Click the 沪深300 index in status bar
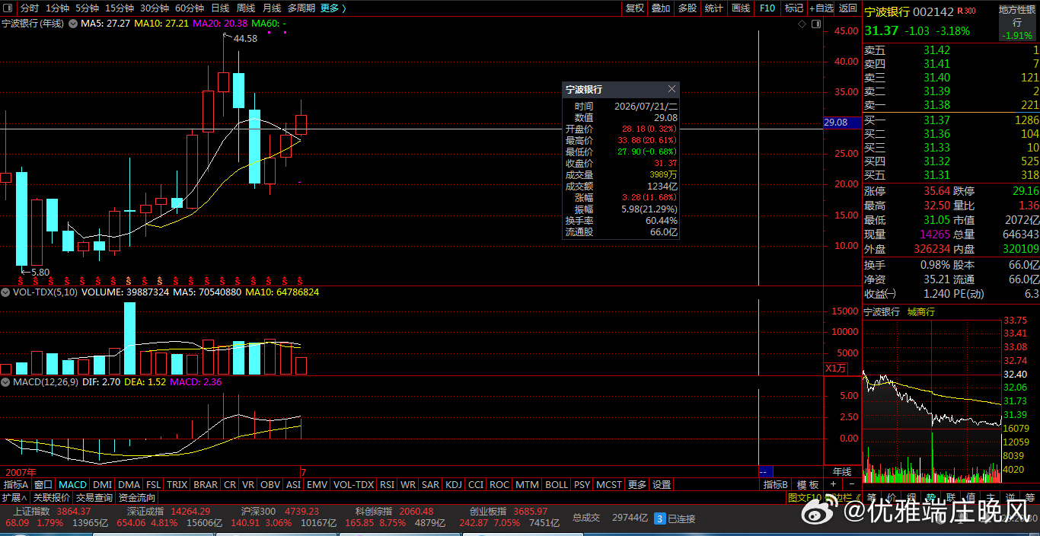The width and height of the screenshot is (1040, 536). coord(260,511)
